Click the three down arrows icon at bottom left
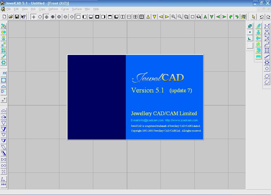The width and height of the screenshot is (271, 195). coord(3,184)
